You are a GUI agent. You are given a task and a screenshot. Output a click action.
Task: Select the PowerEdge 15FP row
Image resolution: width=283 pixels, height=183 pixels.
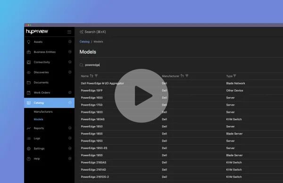pyautogui.click(x=181, y=91)
